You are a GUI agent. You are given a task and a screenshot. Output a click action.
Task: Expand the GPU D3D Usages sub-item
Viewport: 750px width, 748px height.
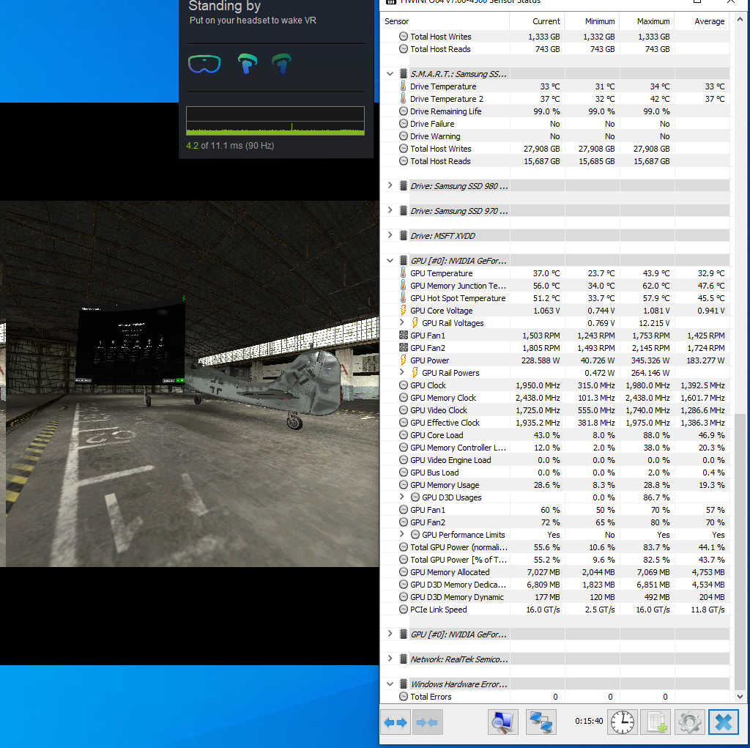point(402,497)
